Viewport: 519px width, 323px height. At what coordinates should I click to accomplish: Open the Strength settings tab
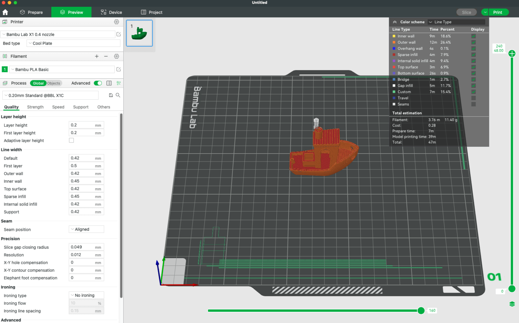[35, 107]
